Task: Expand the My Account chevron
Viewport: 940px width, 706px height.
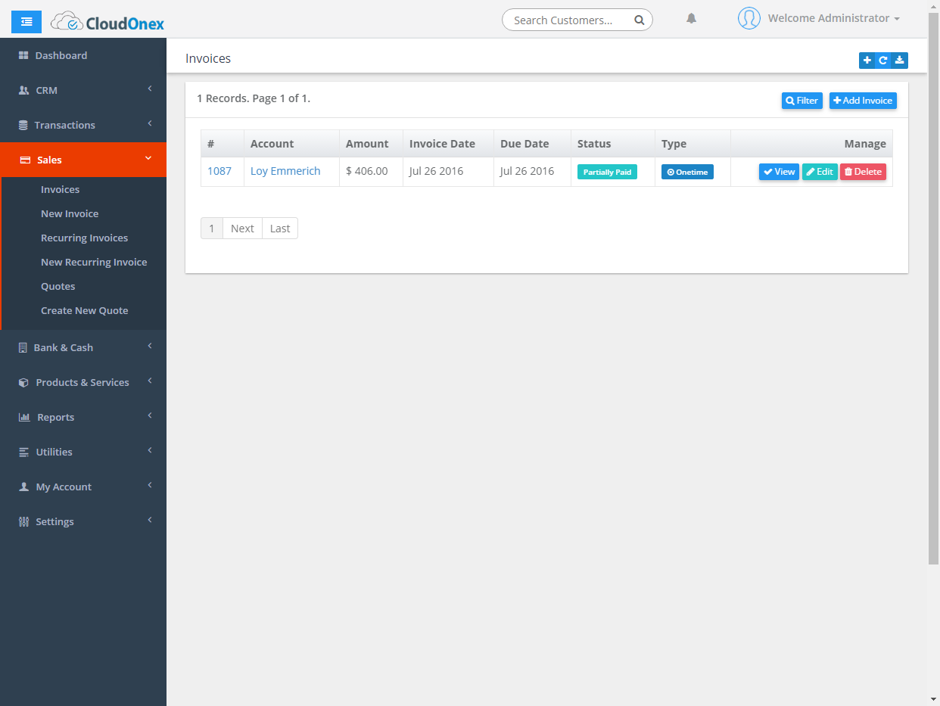Action: 150,486
